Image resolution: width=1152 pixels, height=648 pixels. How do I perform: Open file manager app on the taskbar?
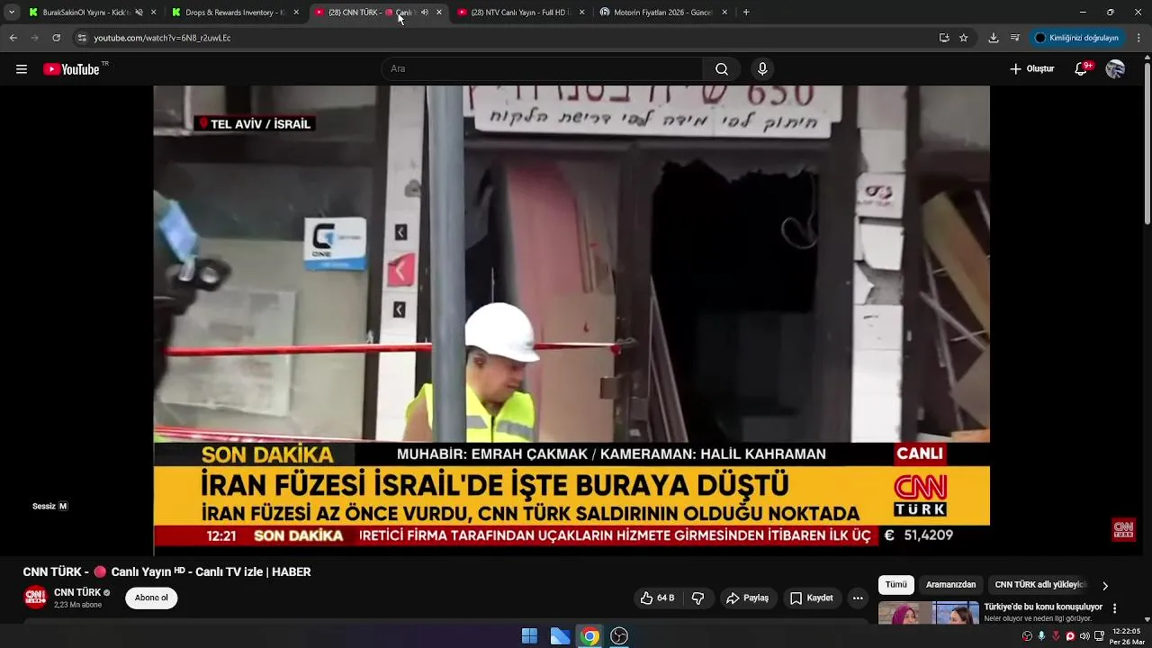coord(560,636)
